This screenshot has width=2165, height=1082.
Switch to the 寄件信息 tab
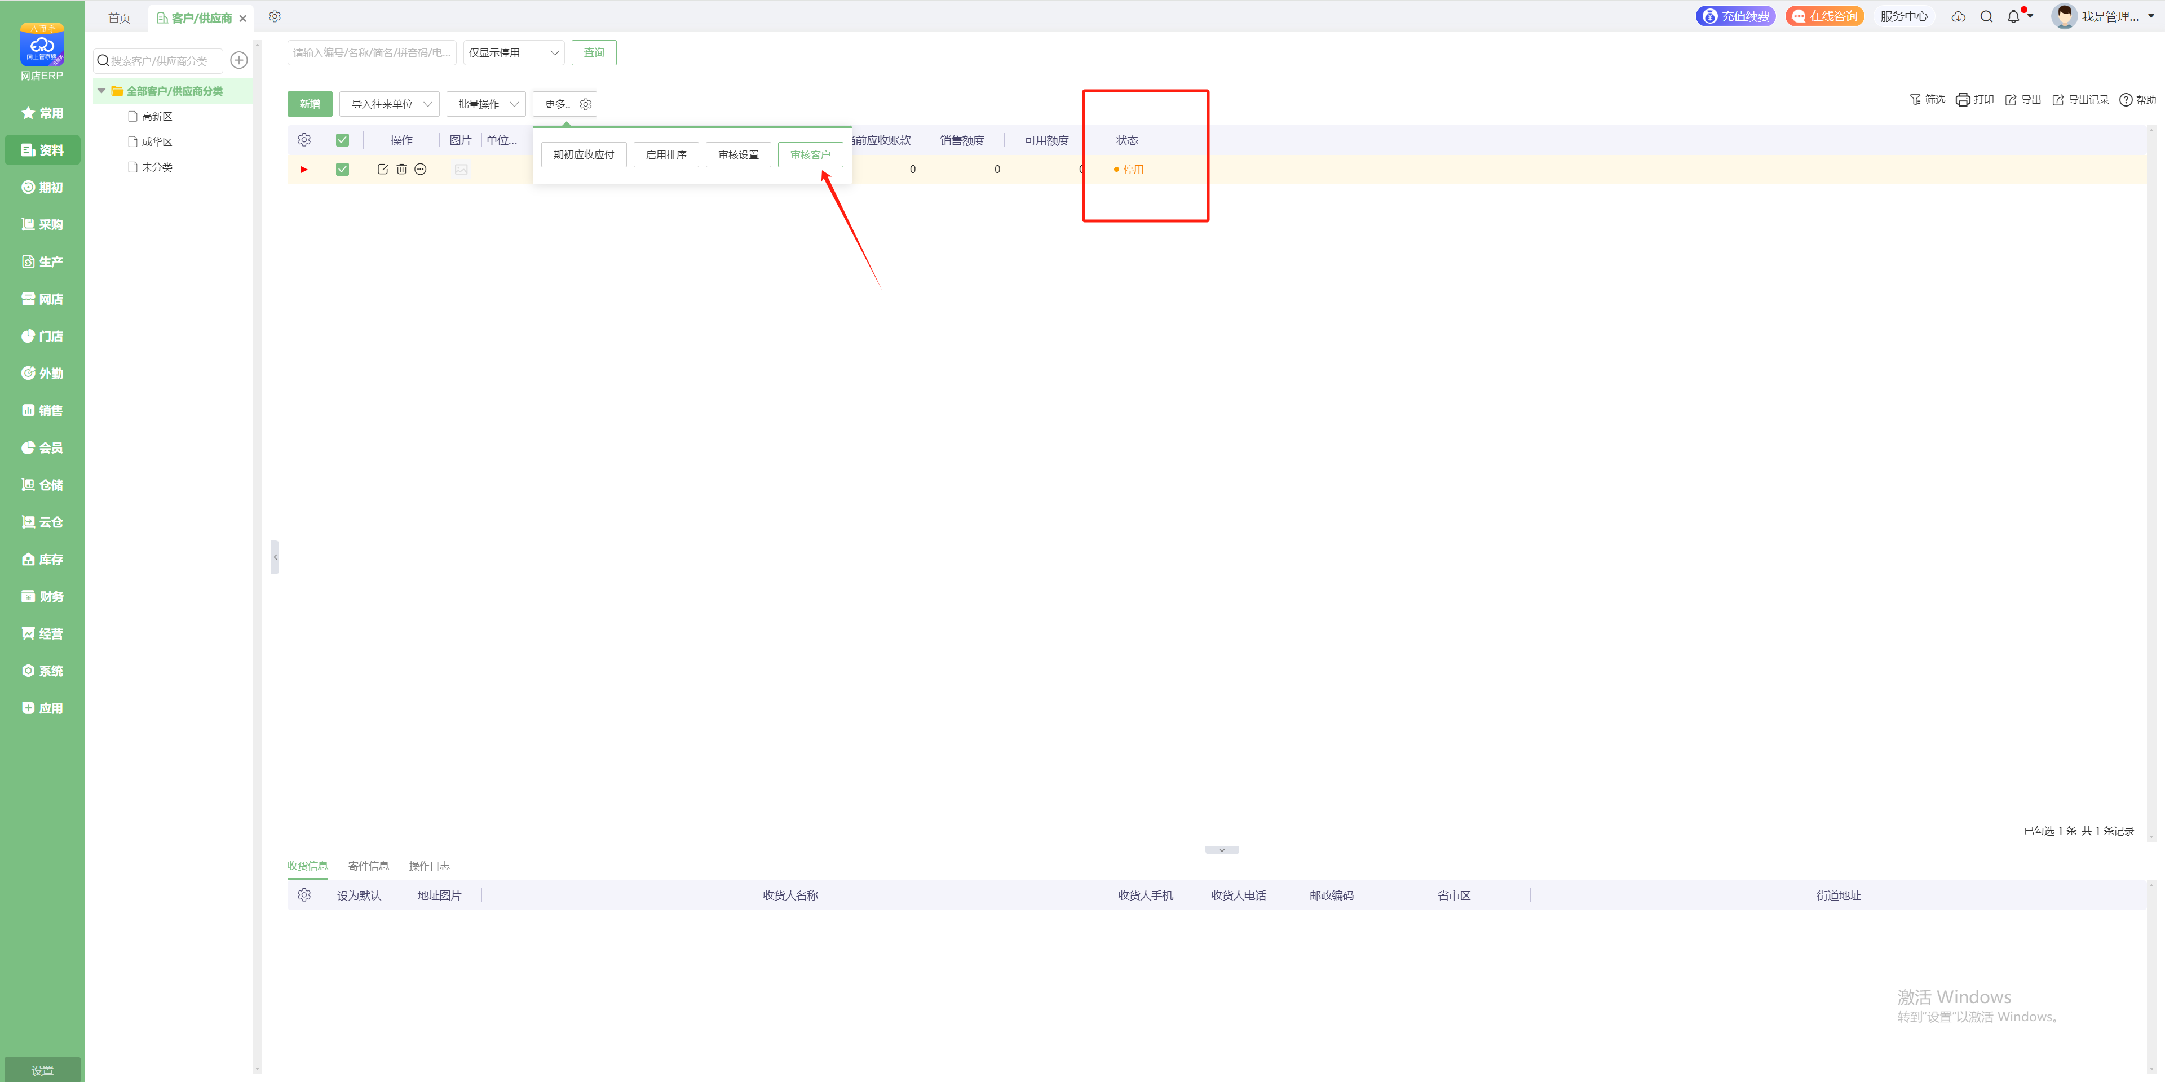point(368,866)
